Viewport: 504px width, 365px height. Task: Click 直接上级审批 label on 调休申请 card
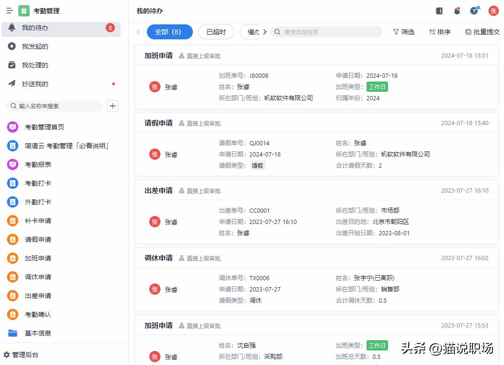tap(204, 259)
